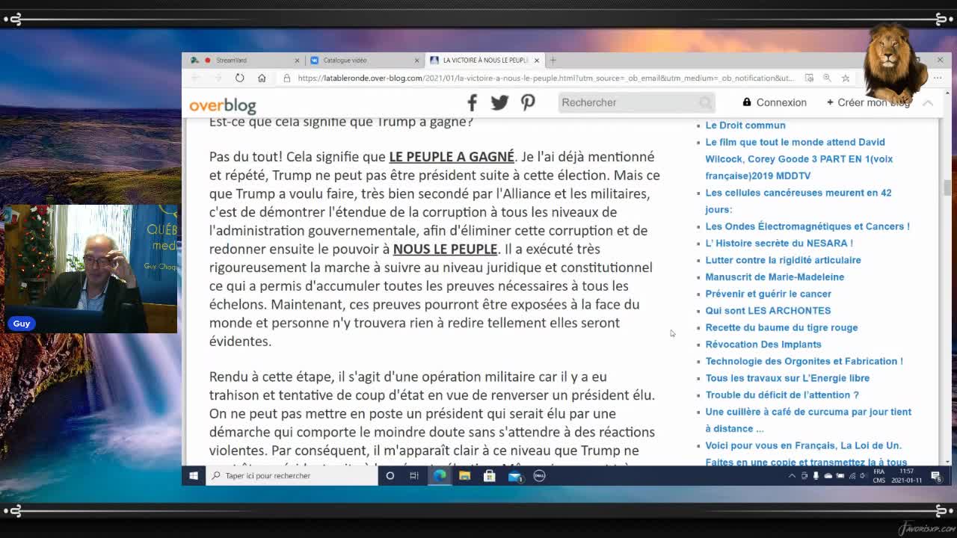957x538 pixels.
Task: Open Dell app from taskbar
Action: pos(539,475)
